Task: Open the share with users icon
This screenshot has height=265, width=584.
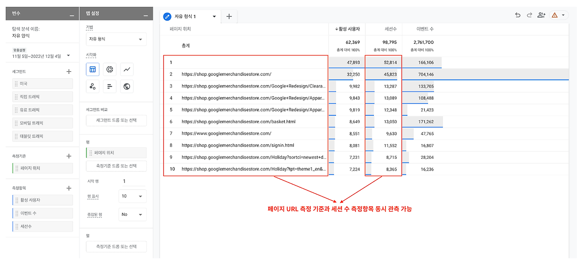Action: (542, 15)
